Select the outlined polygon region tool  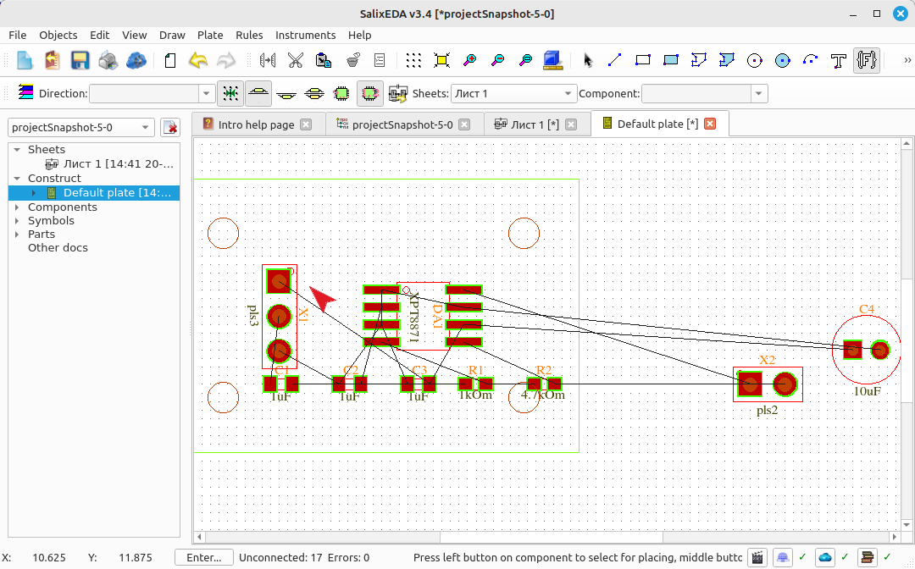(x=698, y=60)
